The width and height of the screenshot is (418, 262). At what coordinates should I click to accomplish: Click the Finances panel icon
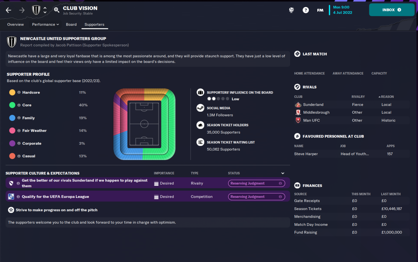point(297,185)
